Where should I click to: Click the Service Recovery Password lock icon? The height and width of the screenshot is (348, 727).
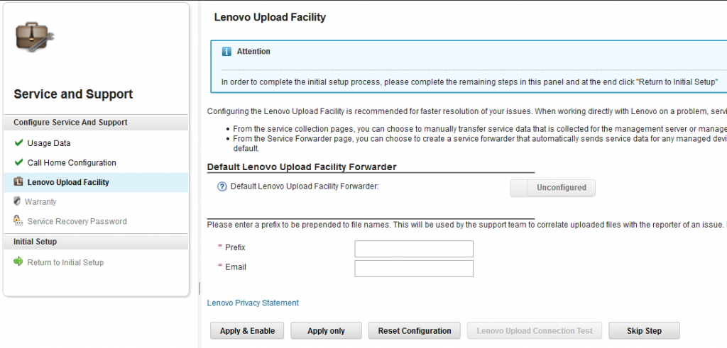(x=18, y=220)
